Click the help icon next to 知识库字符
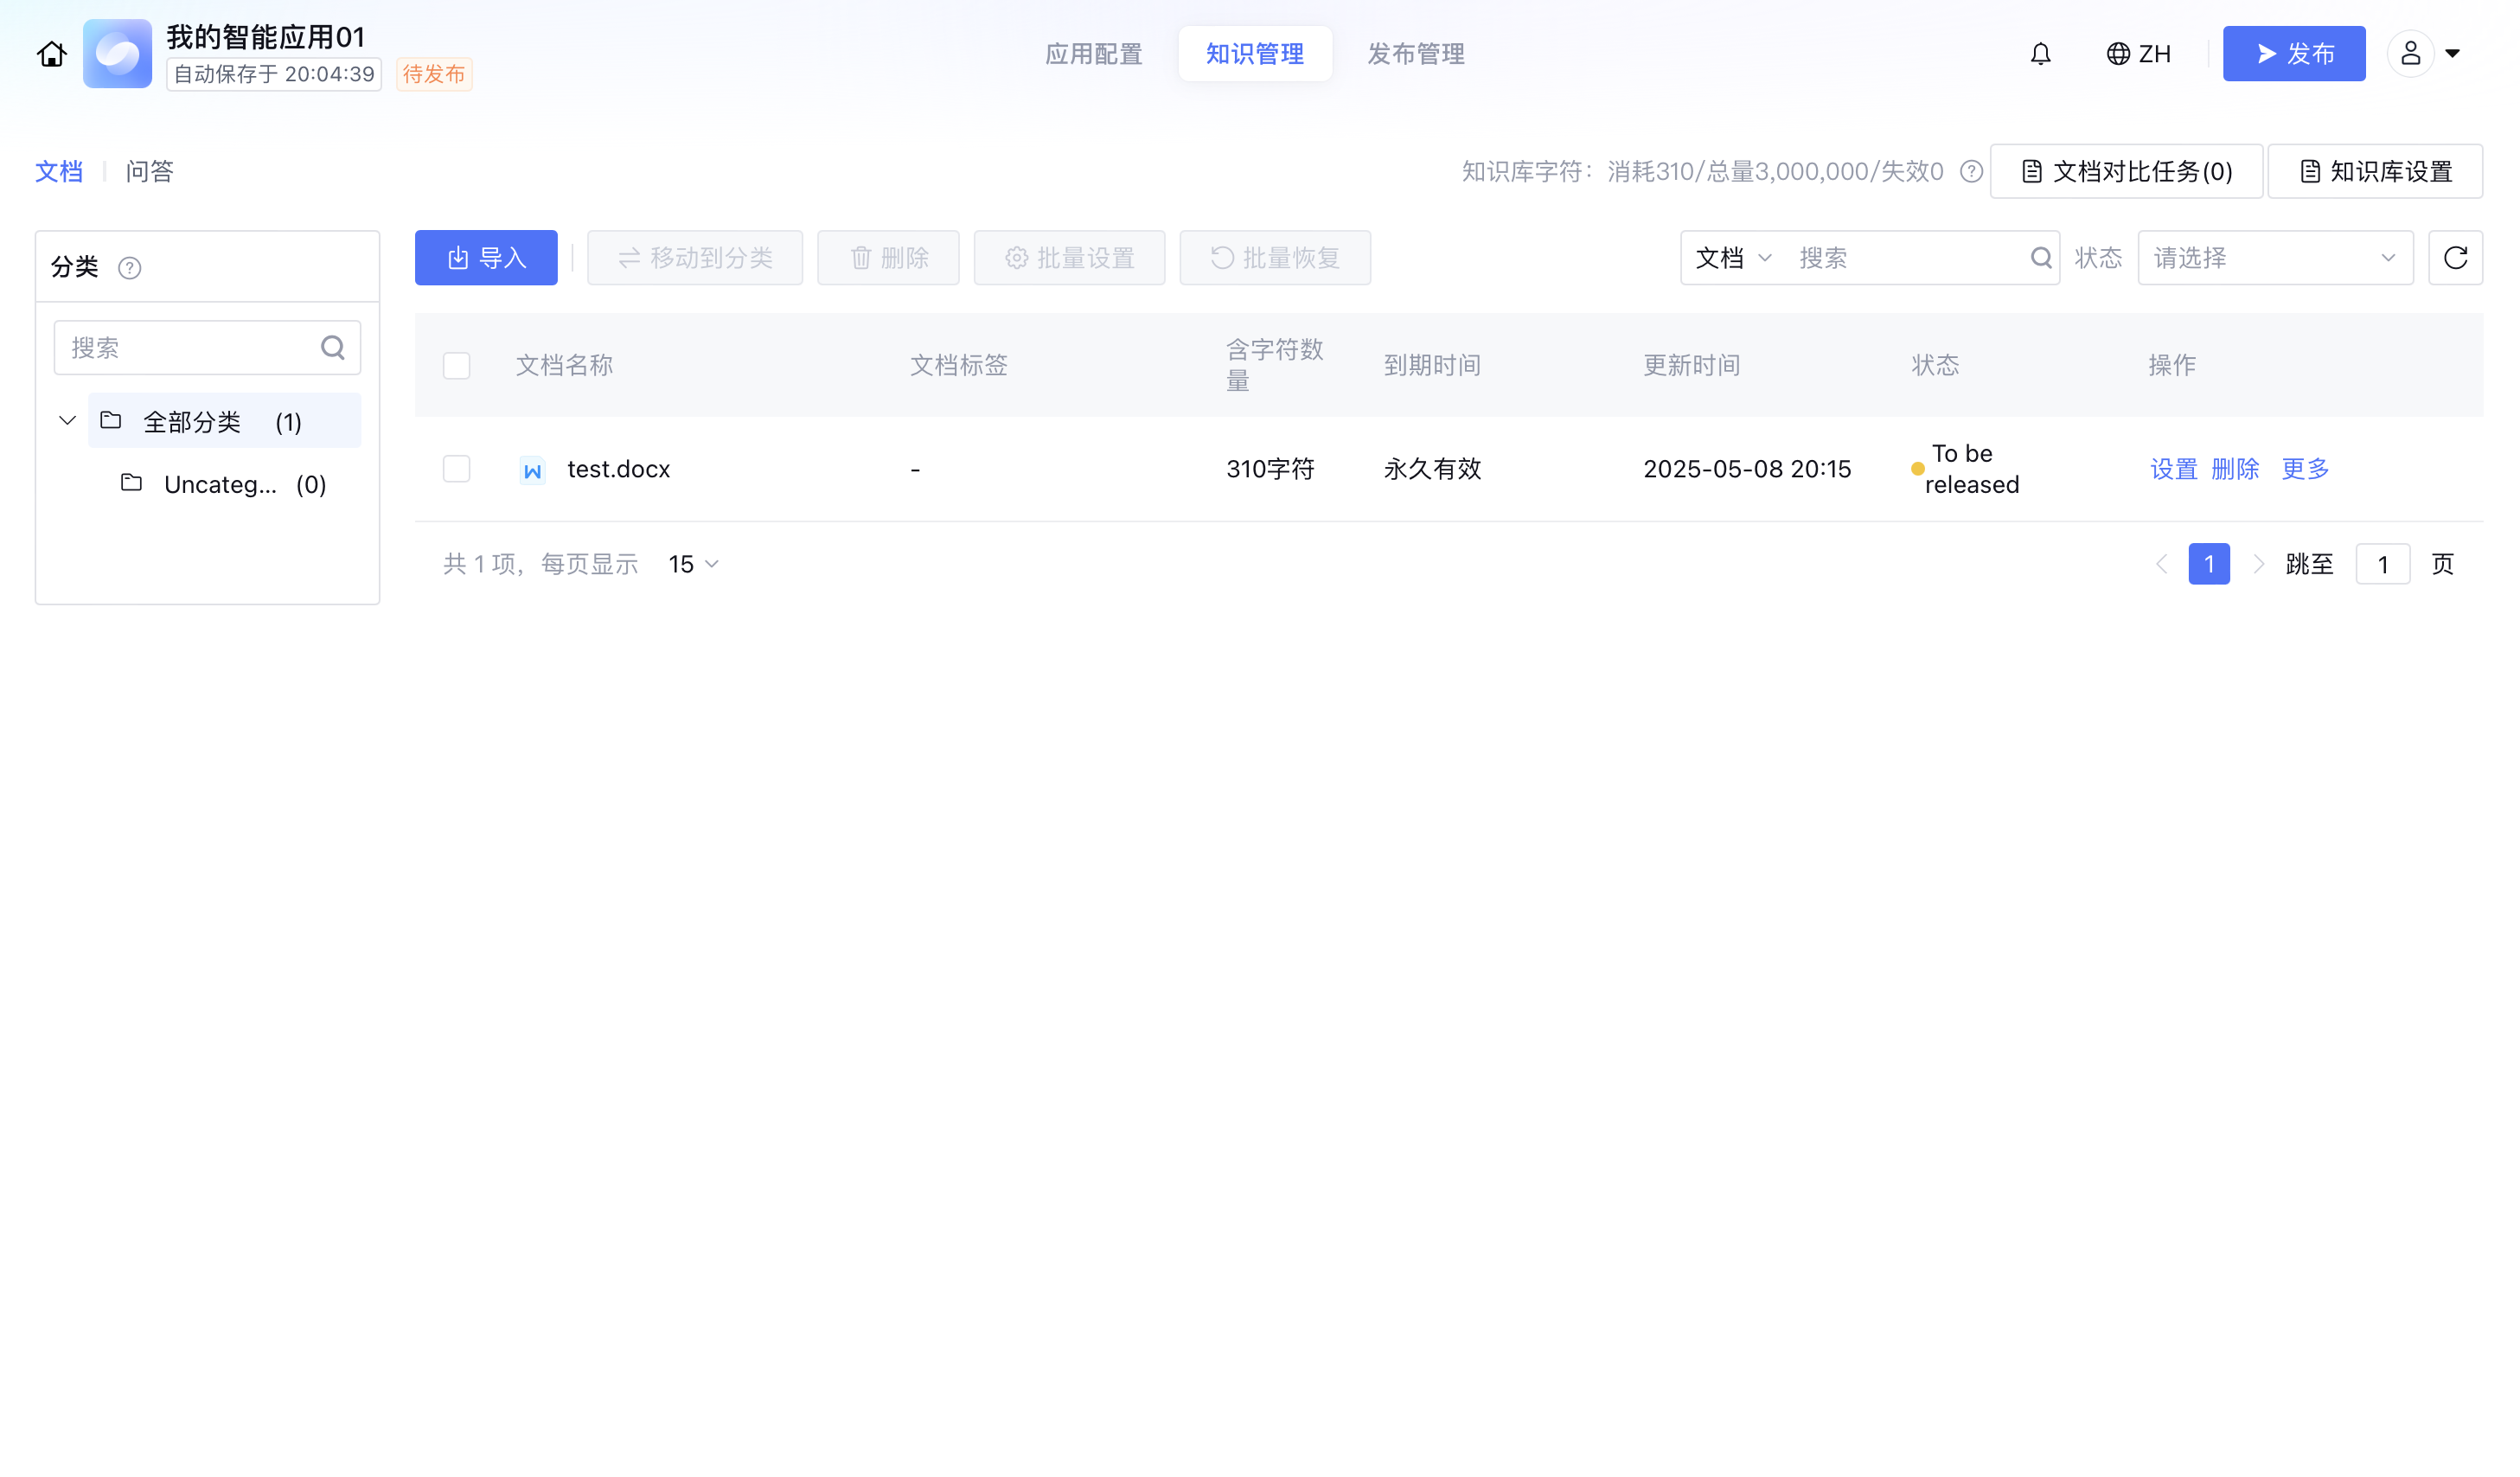 1971,172
